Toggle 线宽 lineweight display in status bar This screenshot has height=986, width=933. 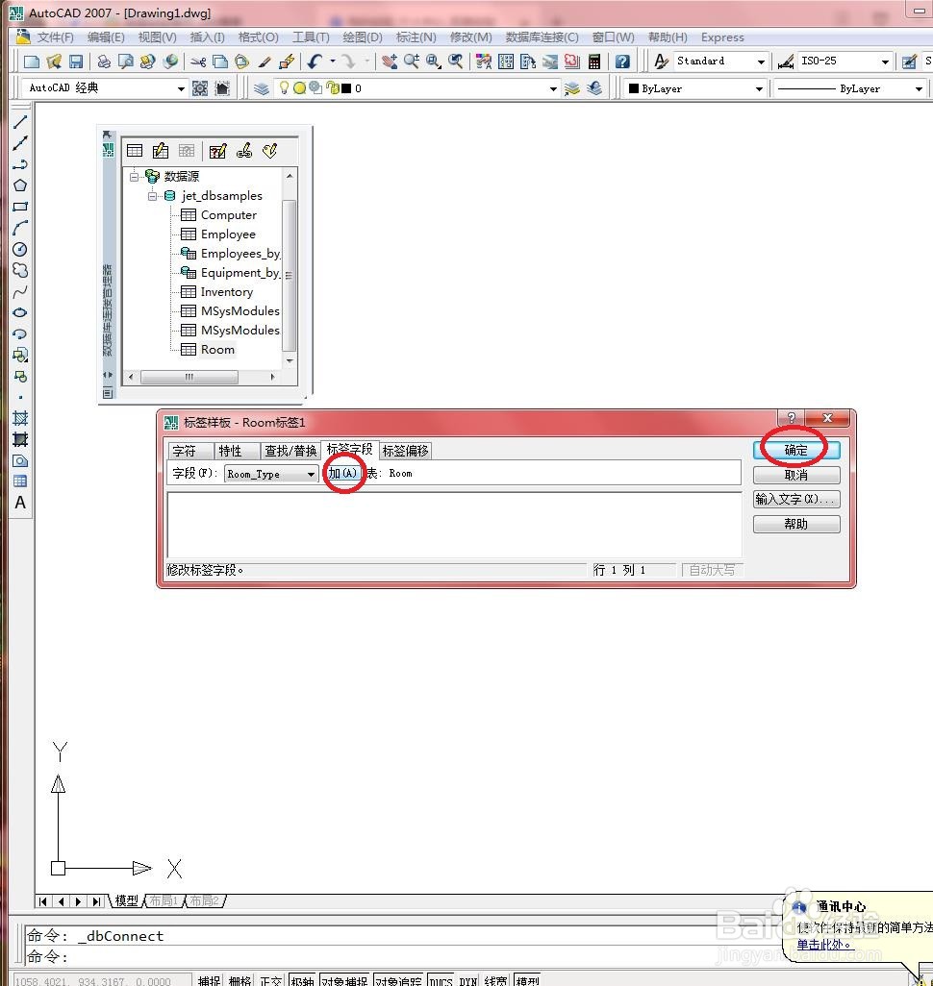[496, 979]
